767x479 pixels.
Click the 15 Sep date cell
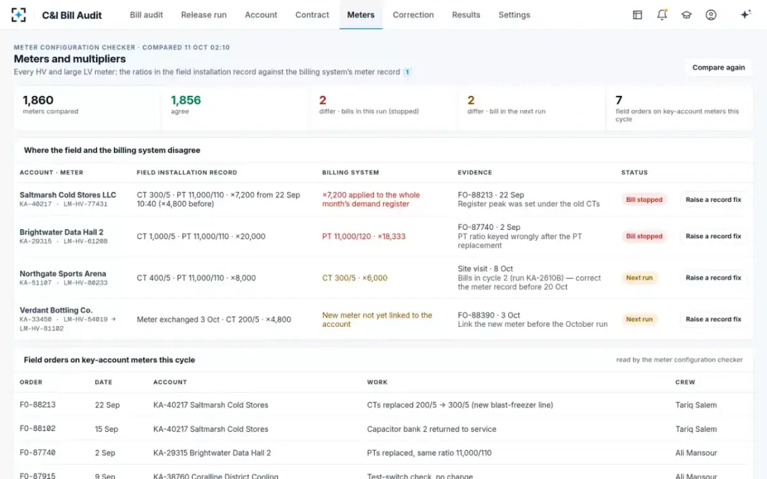click(106, 429)
